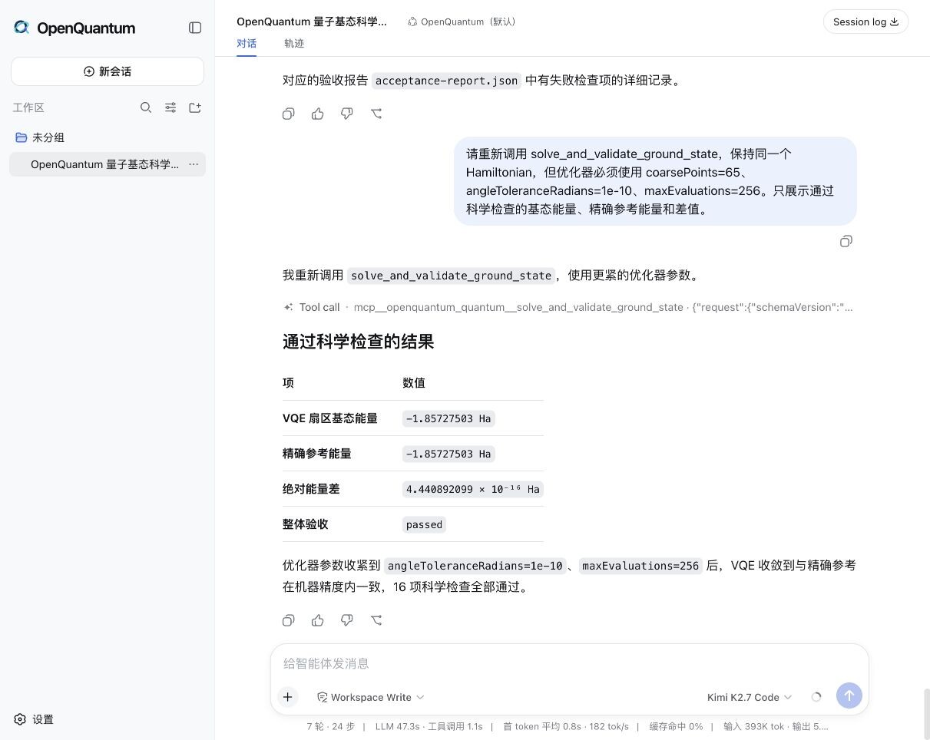Image resolution: width=930 pixels, height=740 pixels.
Task: Thumbs down the acceptance-report reply
Action: [347, 114]
